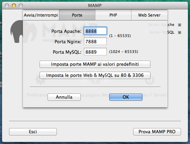
Task: Click the MySQL server status indicator
Action: tap(180, 33)
